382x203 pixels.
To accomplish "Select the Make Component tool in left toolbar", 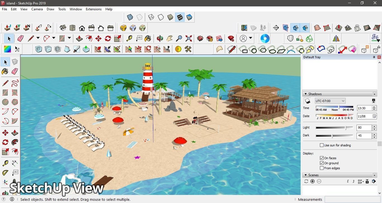I will pos(15,62).
